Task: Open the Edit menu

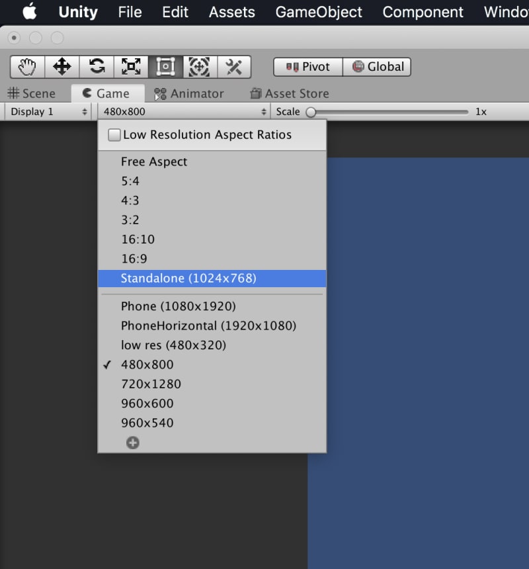Action: tap(175, 12)
